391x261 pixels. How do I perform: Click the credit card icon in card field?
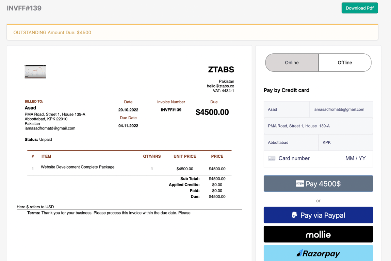(x=272, y=158)
